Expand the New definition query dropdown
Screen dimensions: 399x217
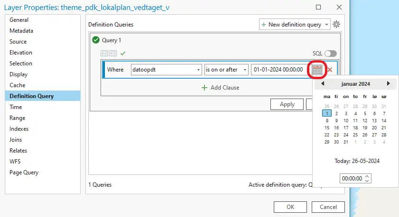click(326, 25)
